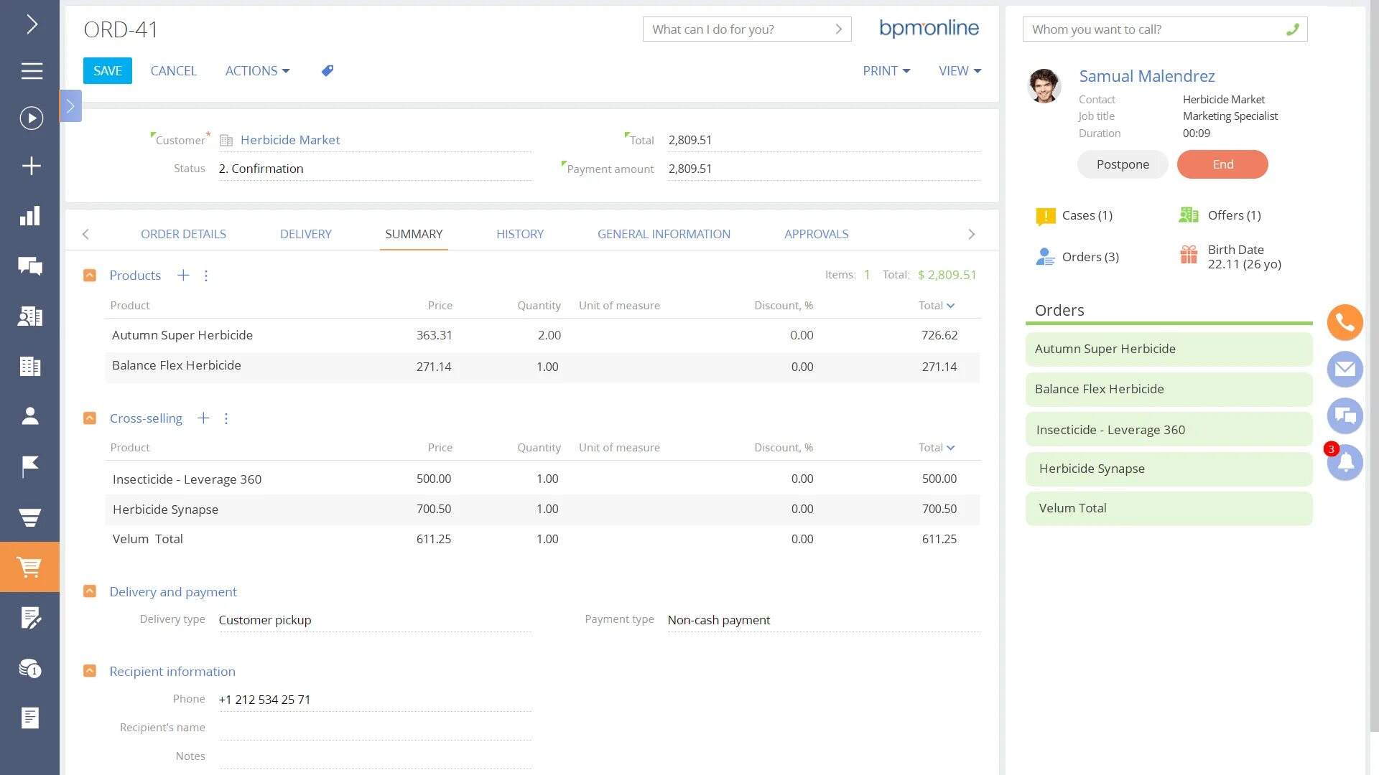Image resolution: width=1379 pixels, height=775 pixels.
Task: Click the orange phone call button
Action: 1345,322
